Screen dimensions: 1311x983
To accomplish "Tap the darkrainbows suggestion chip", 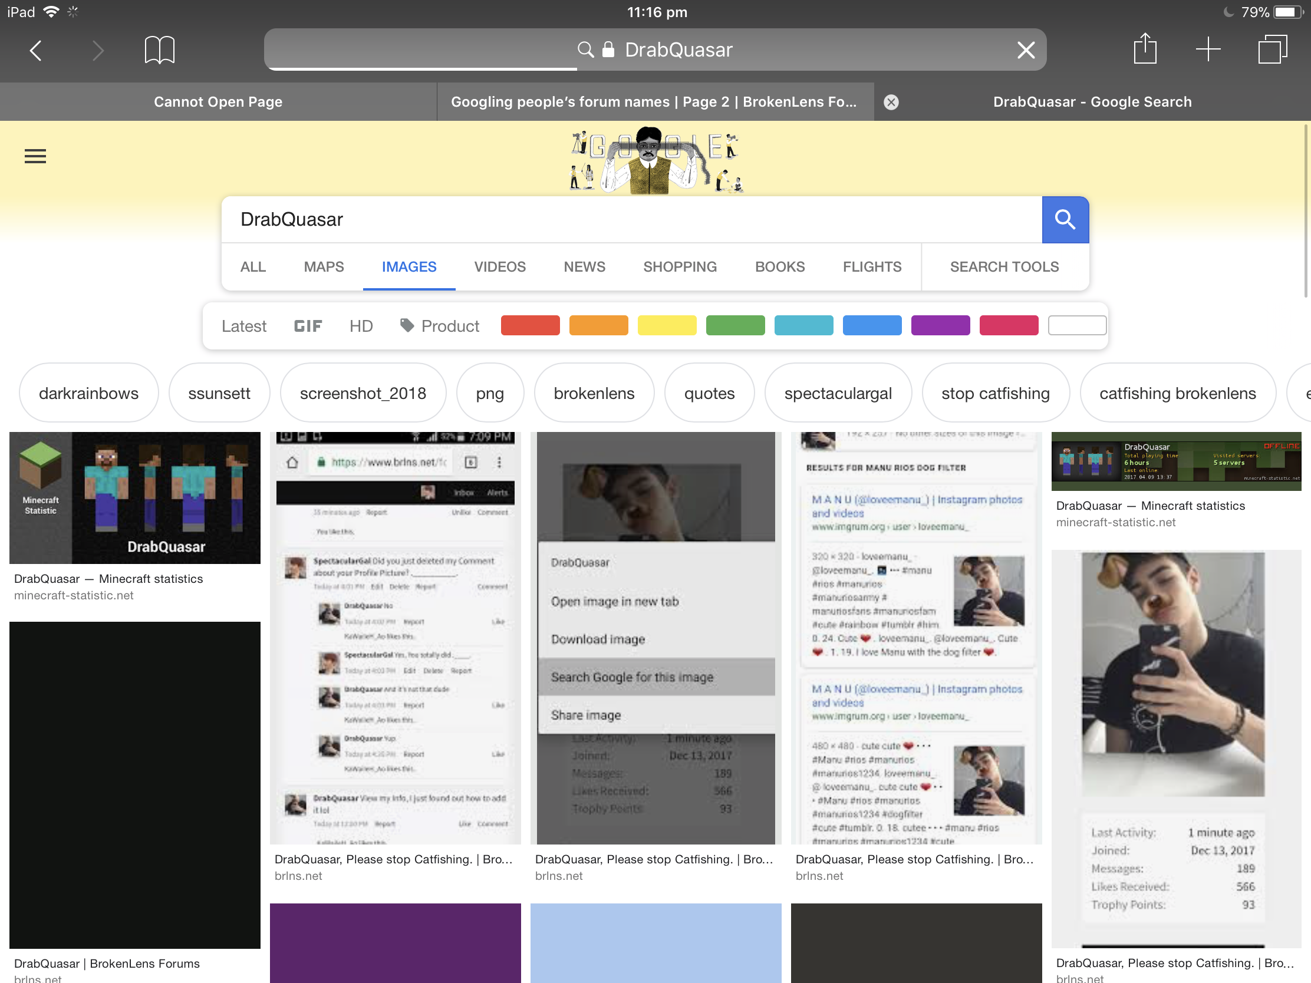I will [x=89, y=393].
